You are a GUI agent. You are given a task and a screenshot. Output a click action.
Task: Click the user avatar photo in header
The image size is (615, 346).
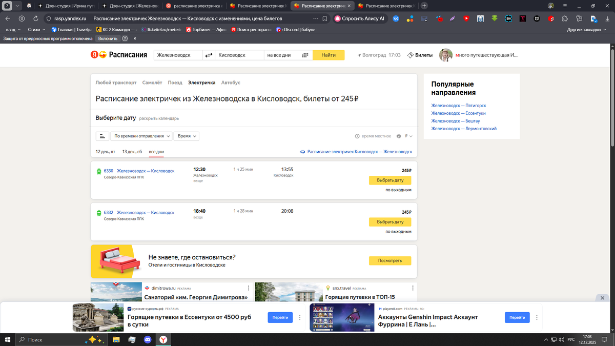tap(446, 55)
